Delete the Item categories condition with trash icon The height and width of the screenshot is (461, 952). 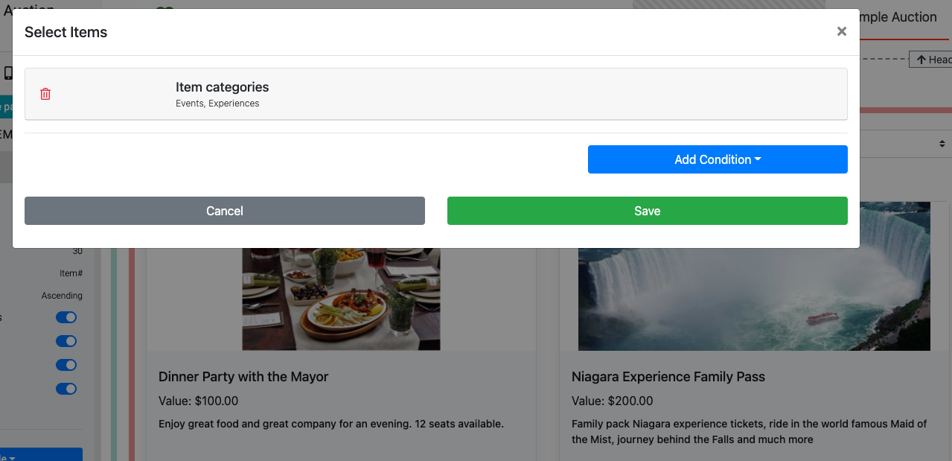coord(45,94)
